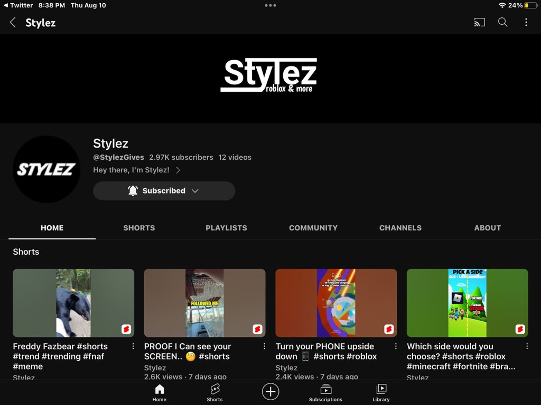This screenshot has height=405, width=541.
Task: Click the '12 videos' count
Action: coord(235,157)
